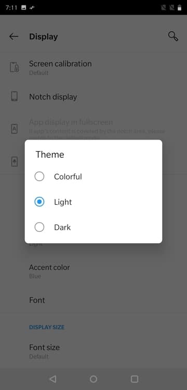Tap the Android home circle button
The height and width of the screenshot is (390, 187).
pyautogui.click(x=94, y=379)
